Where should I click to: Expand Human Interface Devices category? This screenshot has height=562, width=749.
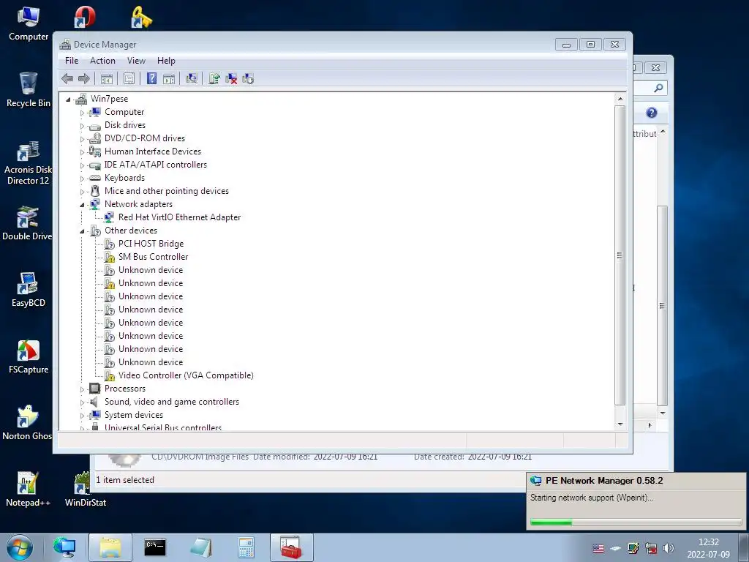click(x=82, y=152)
